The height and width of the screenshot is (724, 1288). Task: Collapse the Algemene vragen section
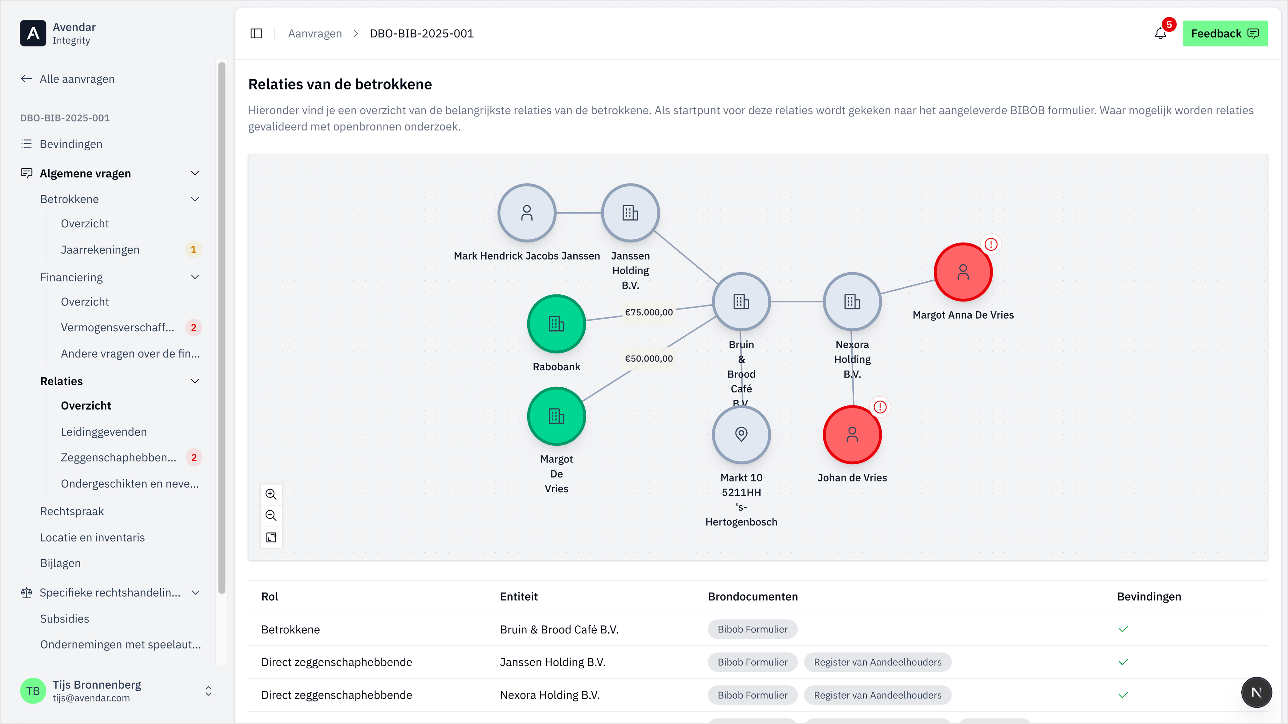coord(195,173)
